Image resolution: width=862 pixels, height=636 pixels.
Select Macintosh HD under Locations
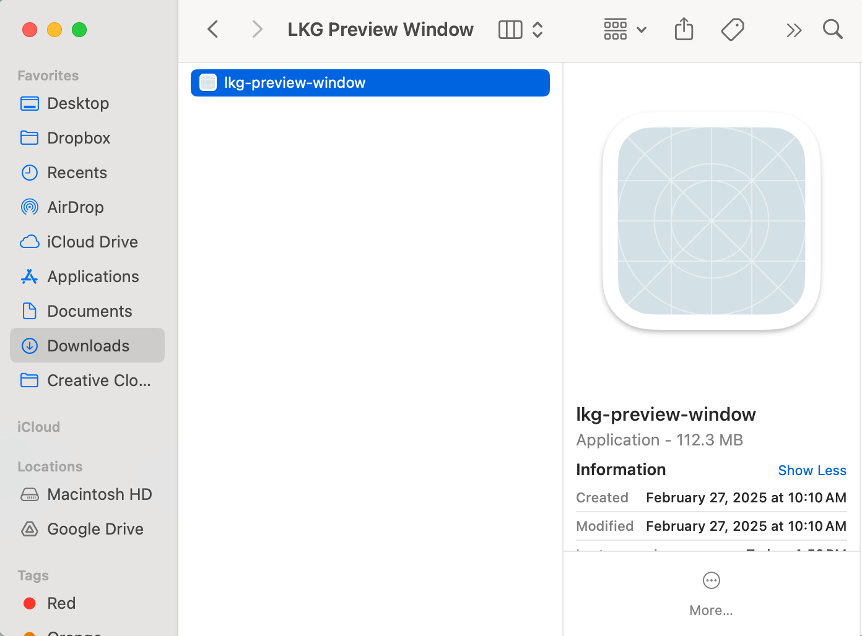pos(99,494)
